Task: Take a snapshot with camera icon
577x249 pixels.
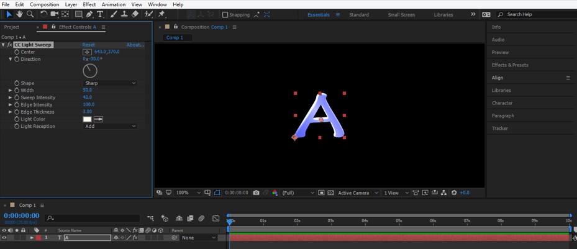Action: 256,193
